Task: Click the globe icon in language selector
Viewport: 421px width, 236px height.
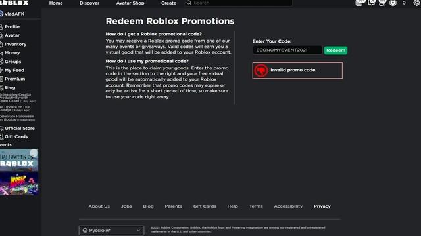Action: [x=85, y=230]
